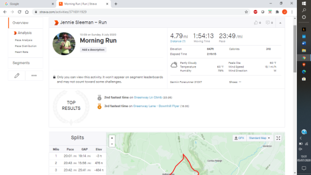Open the Greenway Lane - Downhill Flyer link
311x175 pixels.
(x=156, y=106)
